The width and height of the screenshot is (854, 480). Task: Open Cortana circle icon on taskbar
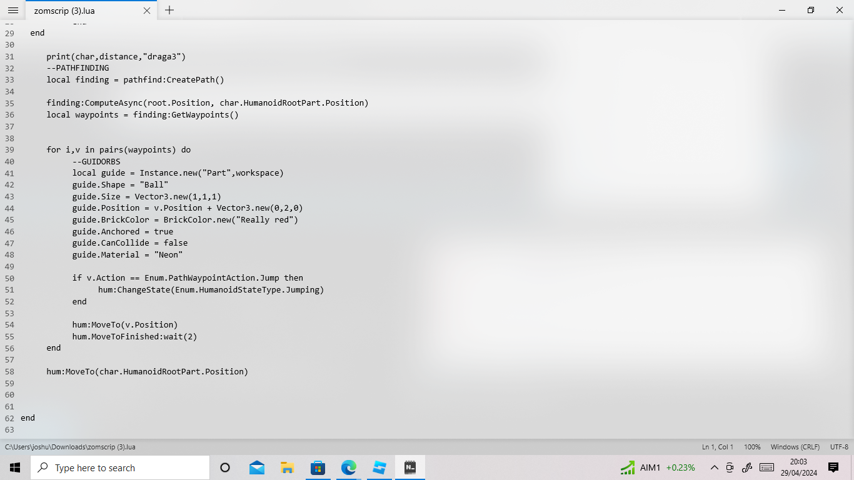225,467
